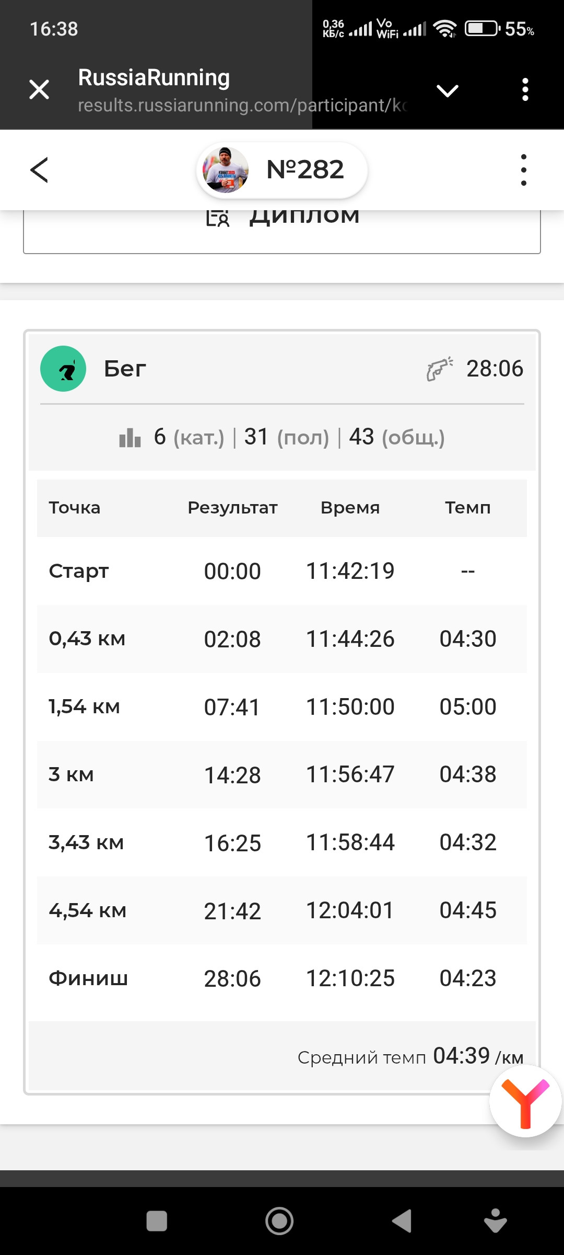Open participant page three-dot menu
The height and width of the screenshot is (1255, 564).
click(x=523, y=170)
